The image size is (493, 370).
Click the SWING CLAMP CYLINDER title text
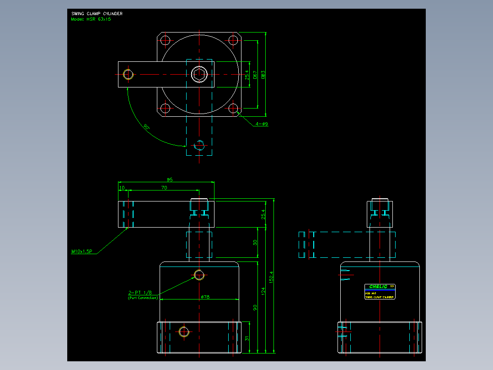tap(97, 14)
